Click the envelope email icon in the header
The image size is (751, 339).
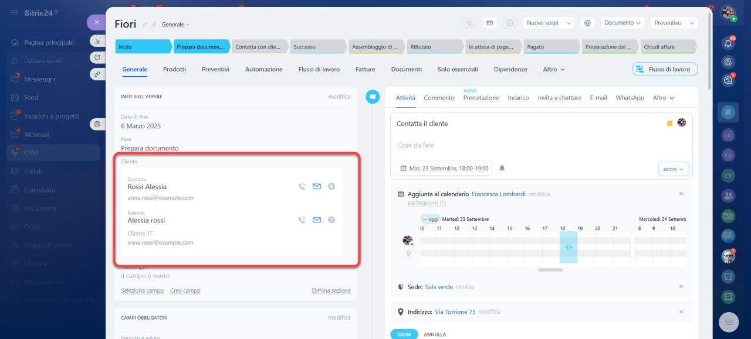tap(489, 23)
